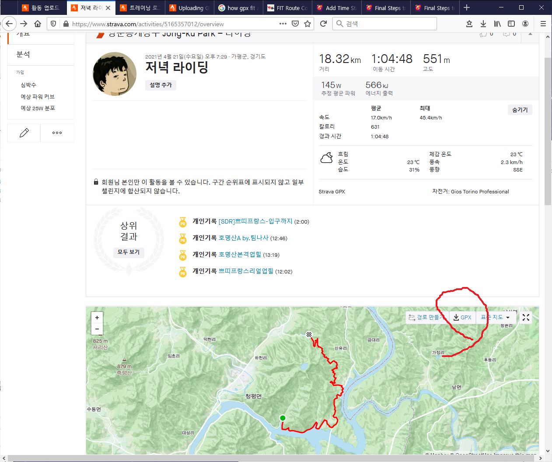This screenshot has width=552, height=462.
Task: Click the 145 W estimated power value
Action: tap(331, 85)
